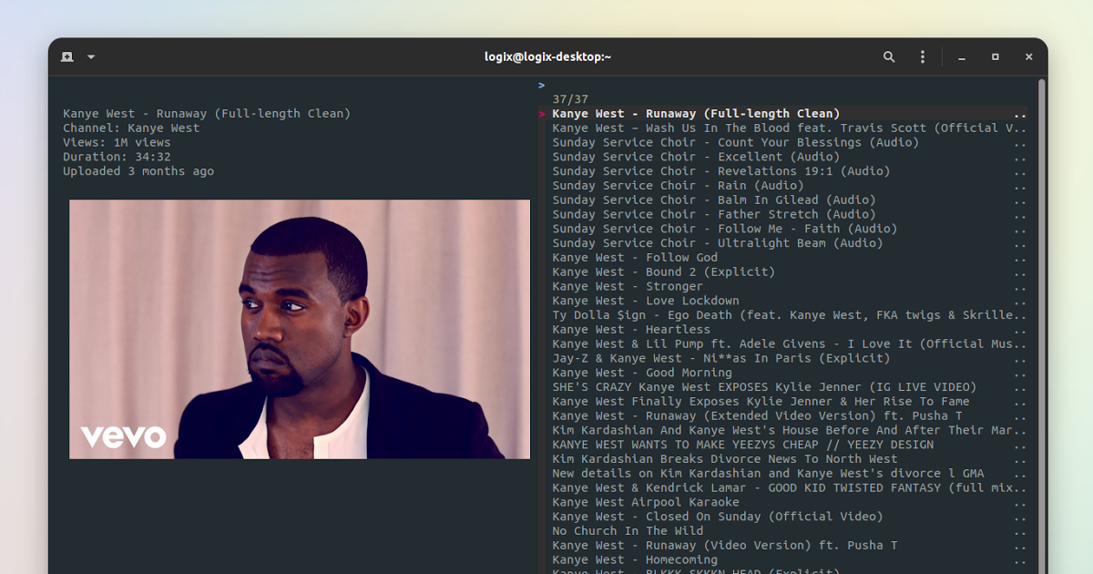This screenshot has width=1093, height=574.
Task: Select 'Kanye West - Heartless' entry
Action: coord(789,330)
